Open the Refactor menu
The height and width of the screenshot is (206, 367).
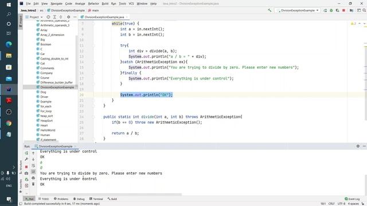point(93,3)
